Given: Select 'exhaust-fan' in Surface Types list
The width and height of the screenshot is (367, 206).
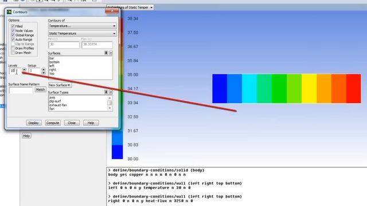Looking at the screenshot, I should click(58, 105).
